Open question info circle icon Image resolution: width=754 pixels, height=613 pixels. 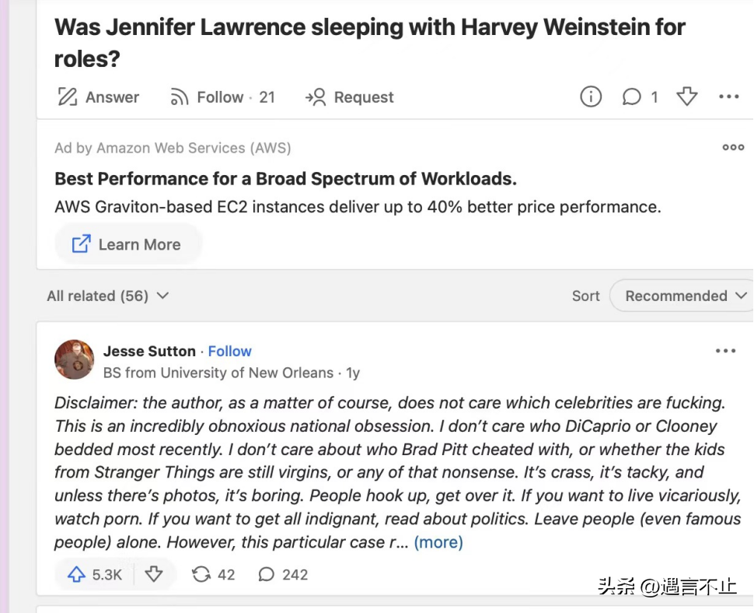click(591, 96)
